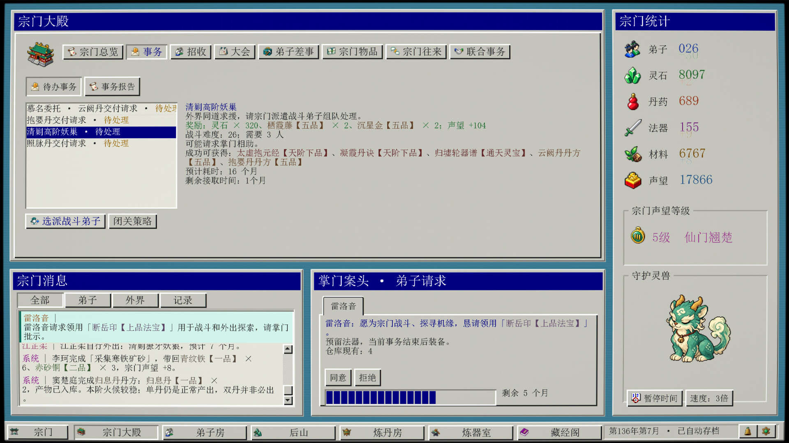Click scroll down arrow in message list
The image size is (789, 443).
[x=288, y=400]
